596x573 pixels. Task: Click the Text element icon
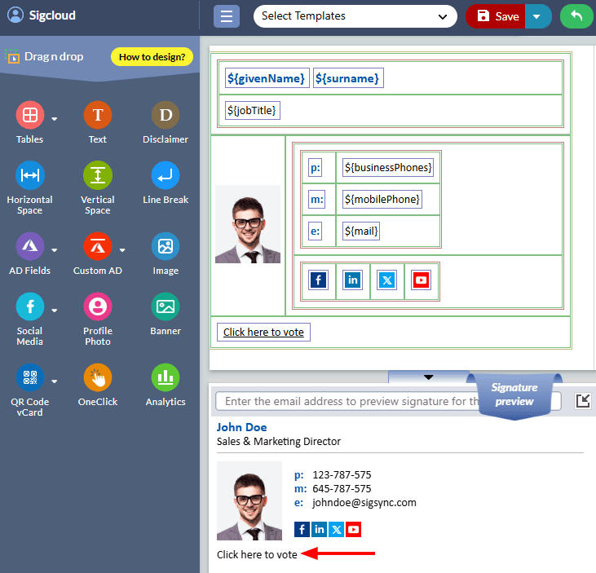coord(98,116)
